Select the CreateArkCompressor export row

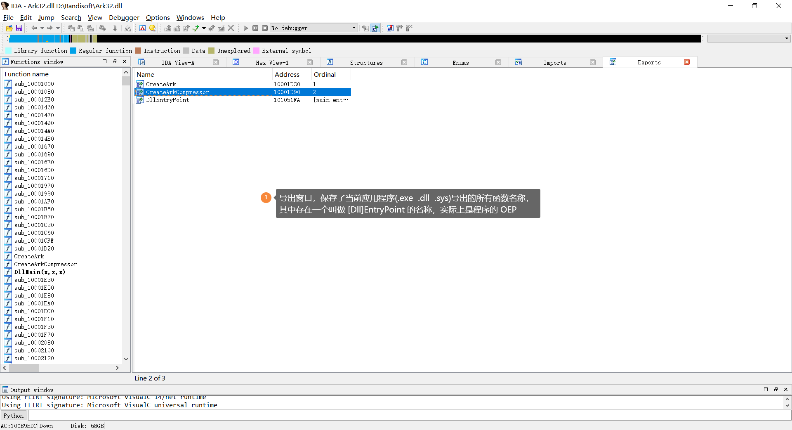pos(243,92)
